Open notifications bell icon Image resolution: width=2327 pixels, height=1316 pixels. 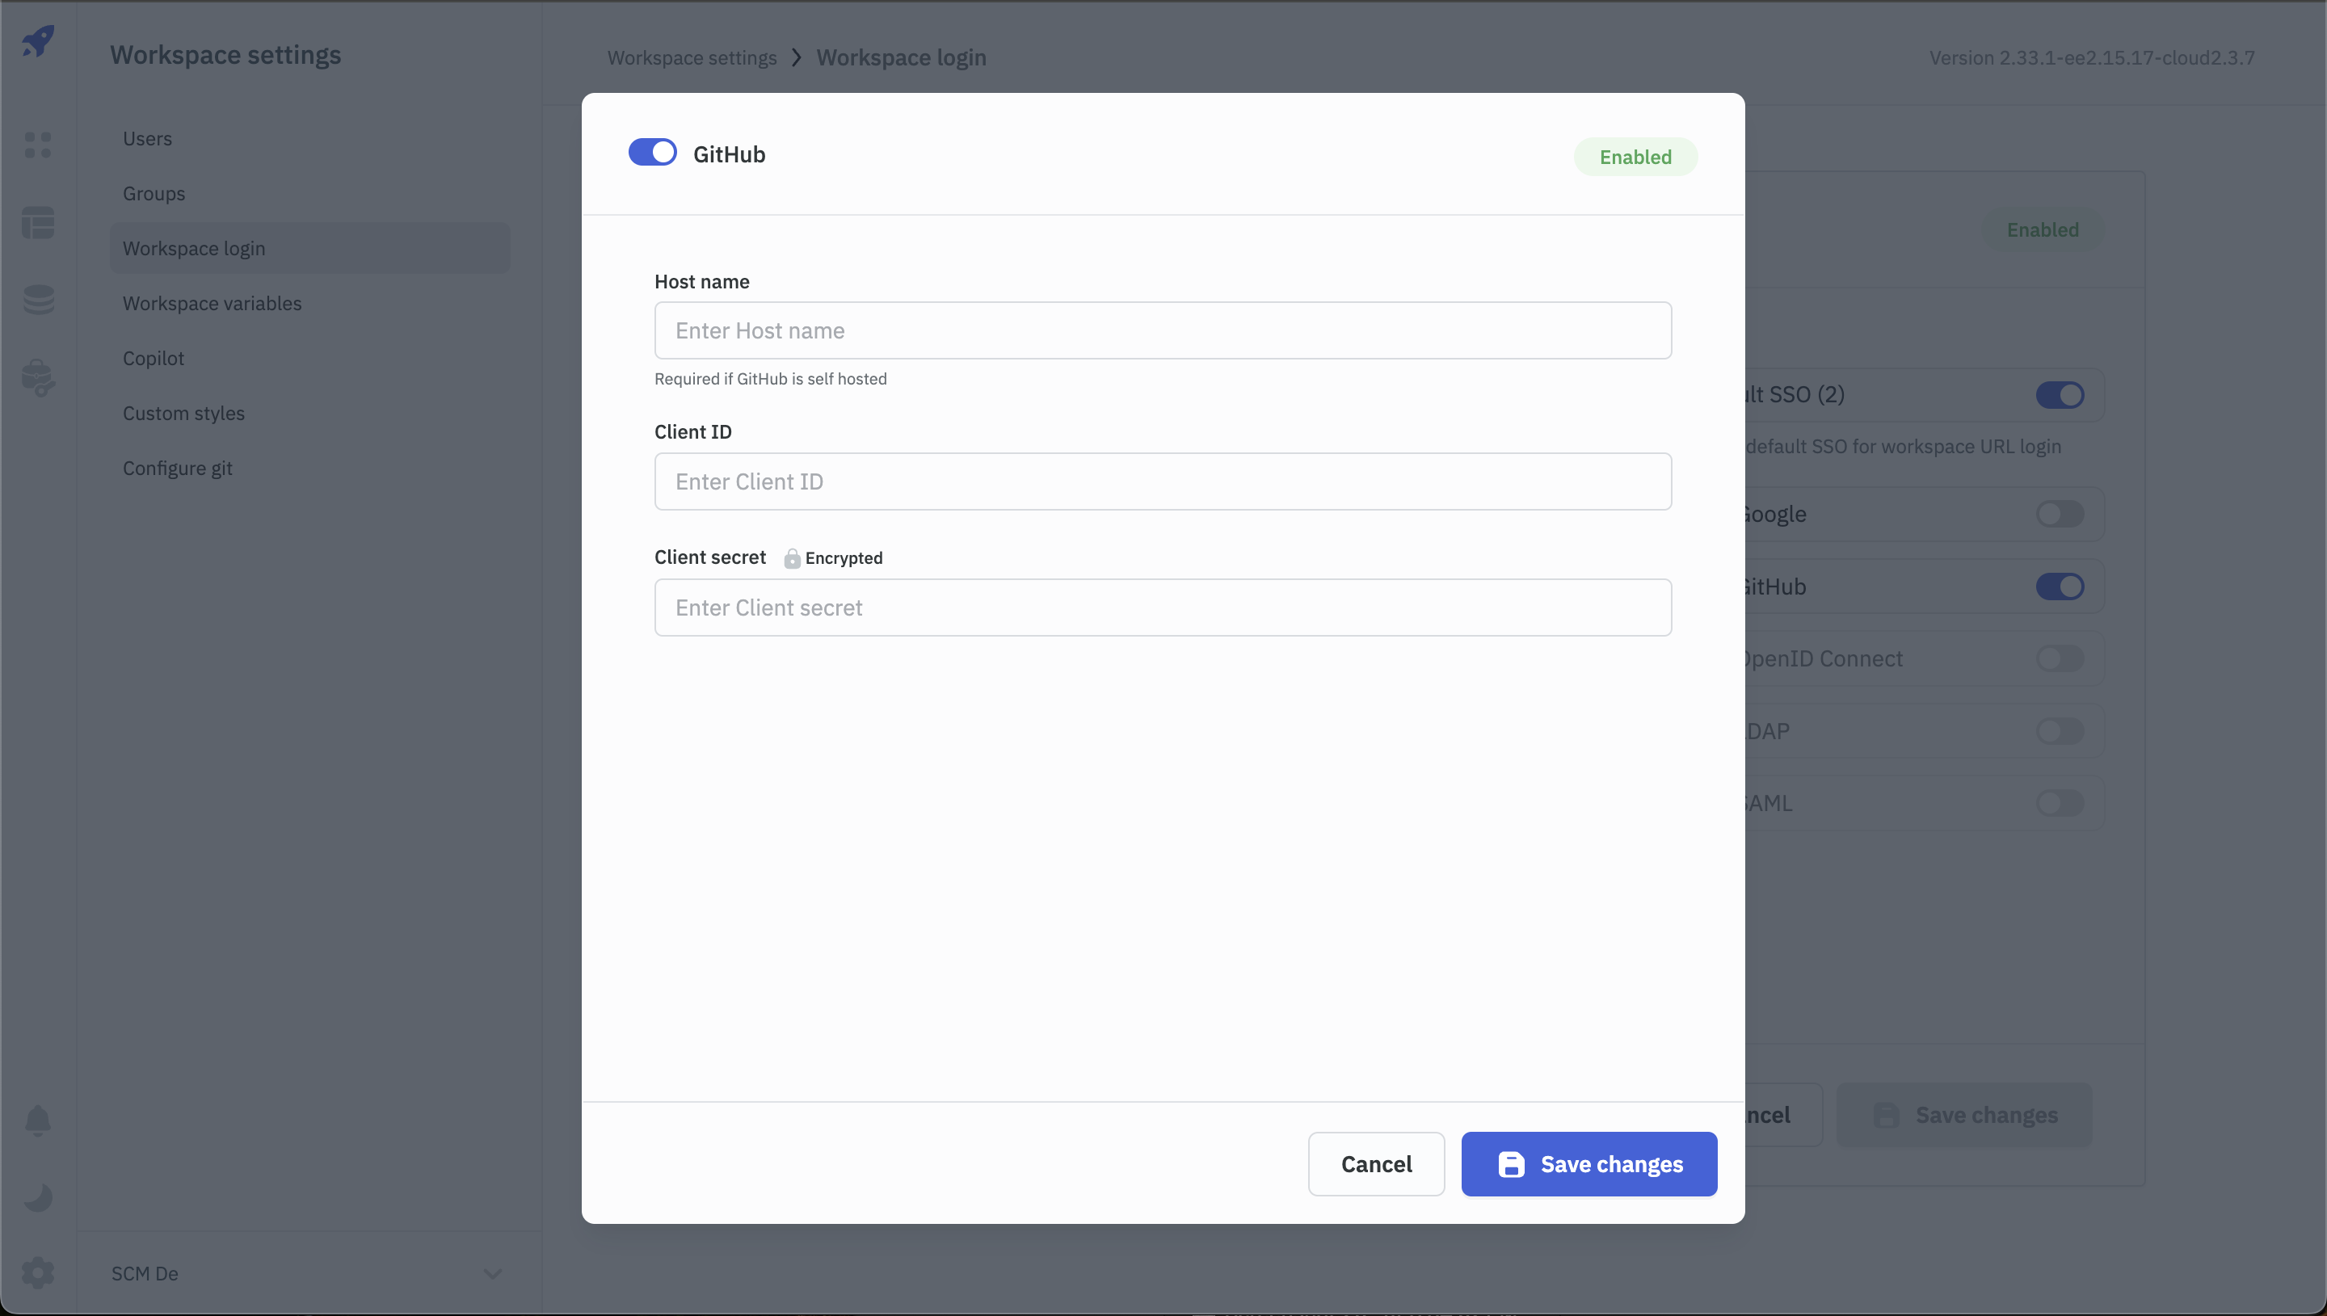(38, 1120)
